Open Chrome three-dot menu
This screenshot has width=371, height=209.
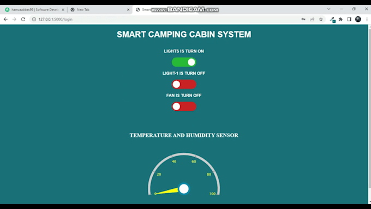coord(367,20)
